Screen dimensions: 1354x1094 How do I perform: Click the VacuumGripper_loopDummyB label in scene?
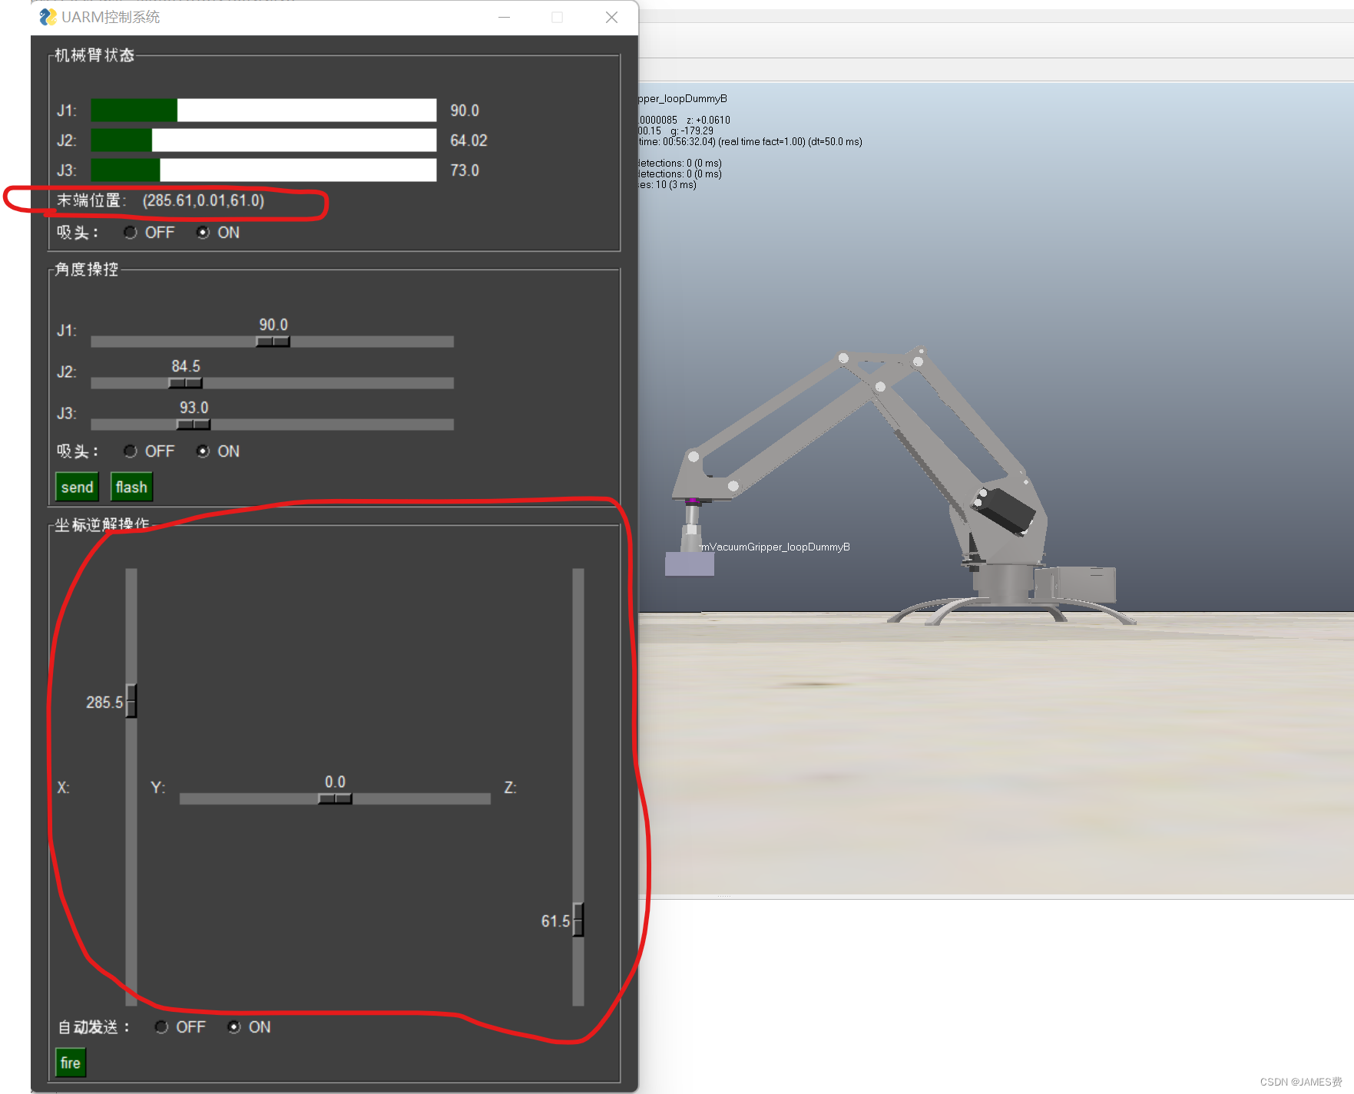(776, 547)
